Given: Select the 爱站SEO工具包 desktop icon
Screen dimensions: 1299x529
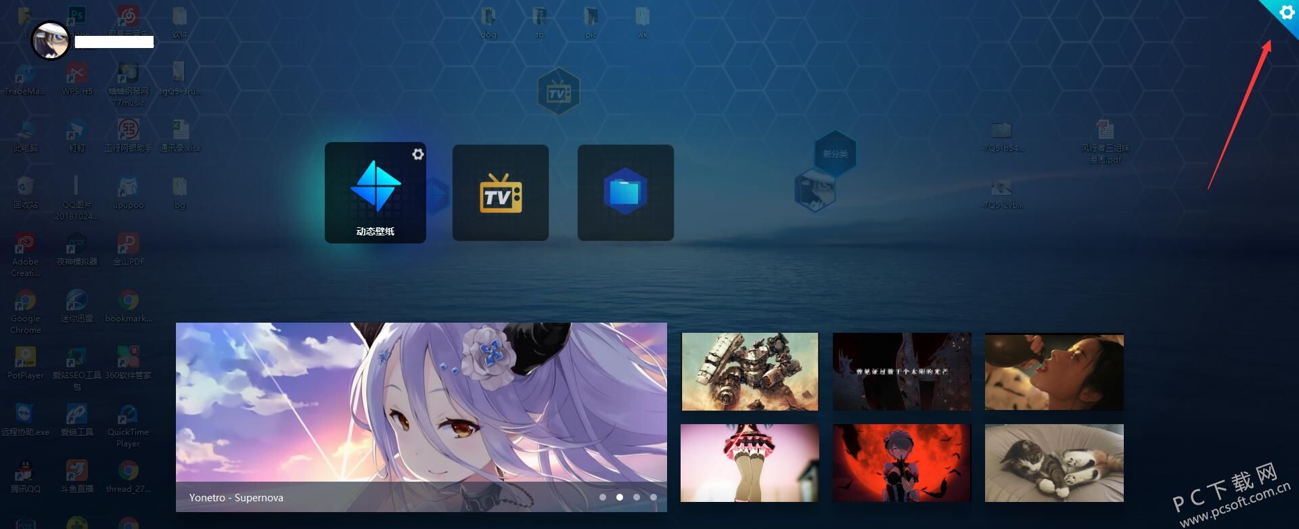Looking at the screenshot, I should (77, 369).
